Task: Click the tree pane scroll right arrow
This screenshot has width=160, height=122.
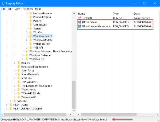Action: coord(70,115)
